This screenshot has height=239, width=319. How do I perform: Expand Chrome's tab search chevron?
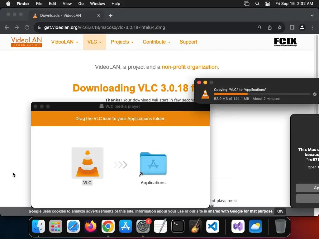[312, 16]
